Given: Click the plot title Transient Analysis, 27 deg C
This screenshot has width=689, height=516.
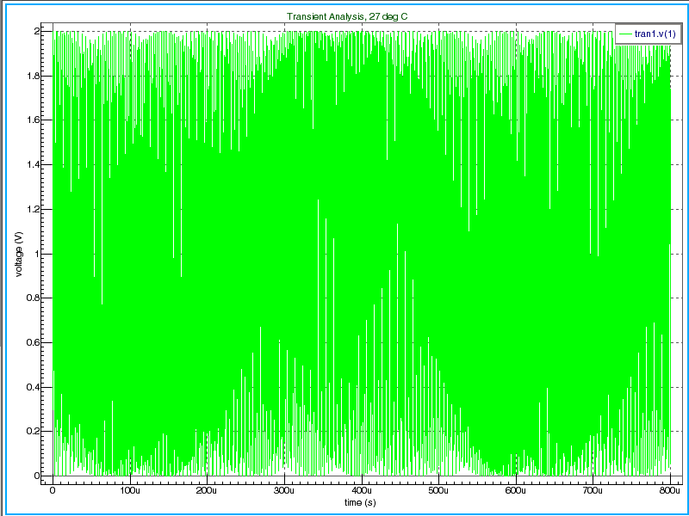Looking at the screenshot, I should [347, 16].
